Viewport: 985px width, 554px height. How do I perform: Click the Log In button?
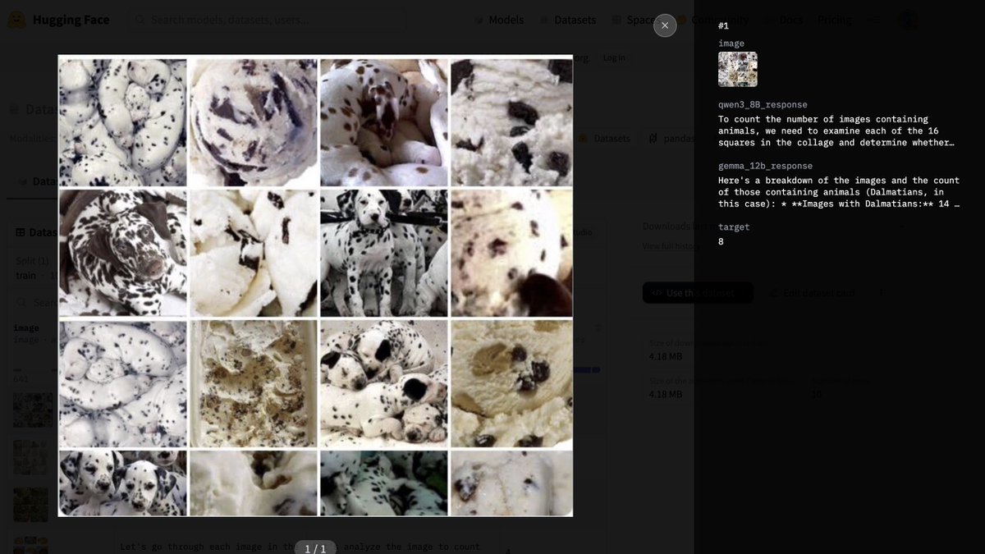[x=613, y=57]
